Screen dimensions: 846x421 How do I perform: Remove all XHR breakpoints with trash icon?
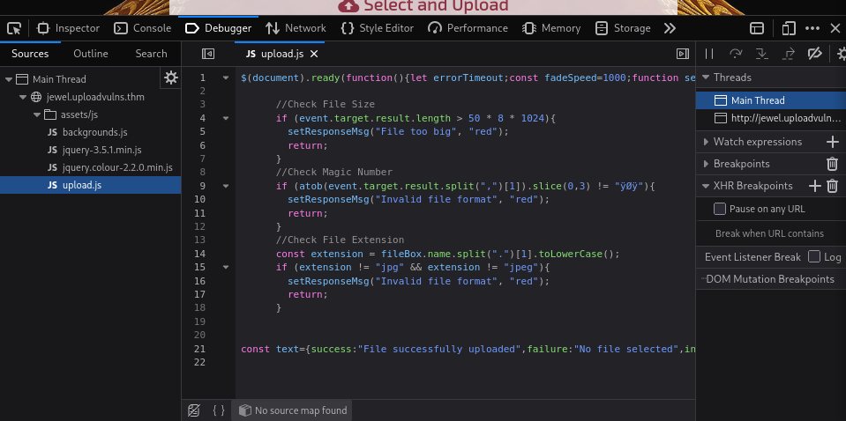pyautogui.click(x=833, y=186)
